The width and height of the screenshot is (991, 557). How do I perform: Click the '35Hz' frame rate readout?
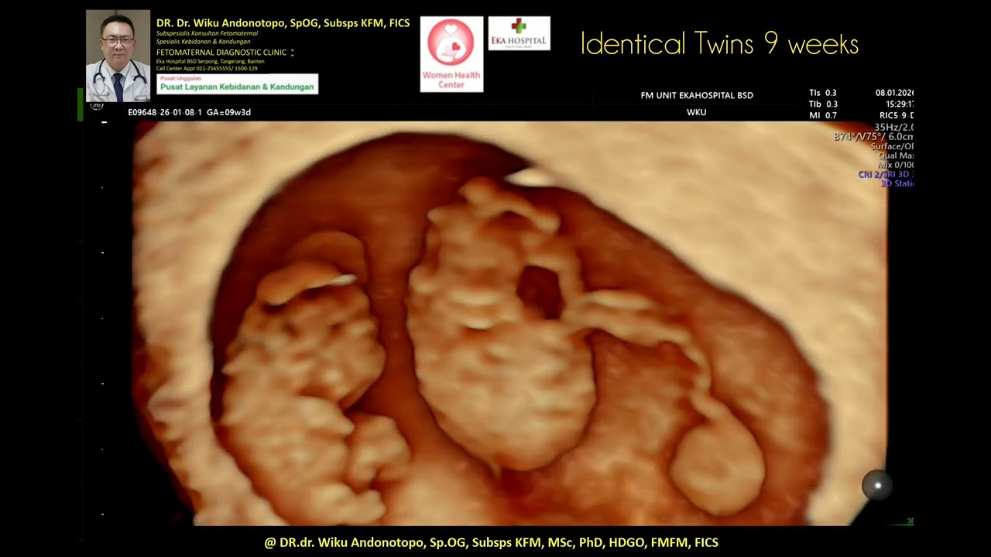[887, 128]
